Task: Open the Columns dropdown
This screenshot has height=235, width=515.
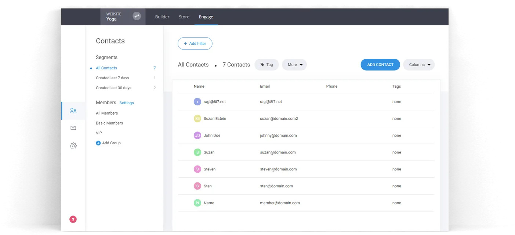Action: coord(419,65)
